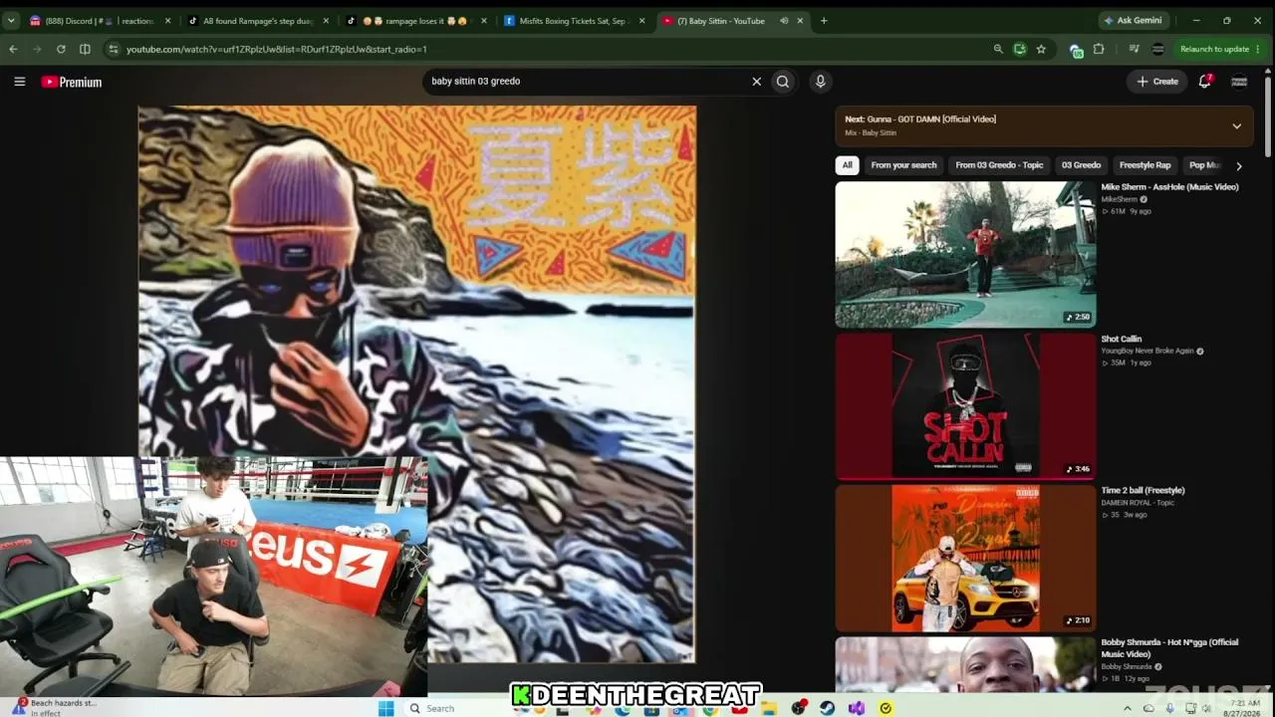Visit DAMEIN ROYAL - Topic channel link

coord(1138,503)
